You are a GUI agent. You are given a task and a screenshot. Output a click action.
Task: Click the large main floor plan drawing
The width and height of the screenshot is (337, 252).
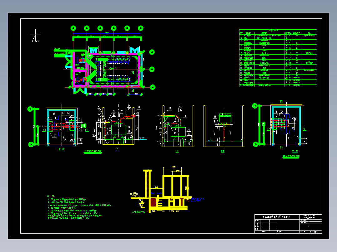(x=104, y=61)
